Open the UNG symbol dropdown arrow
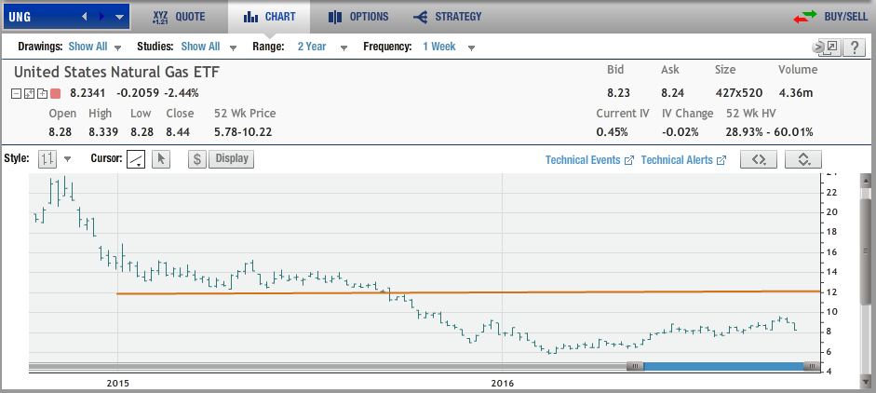876x393 pixels. (x=119, y=18)
